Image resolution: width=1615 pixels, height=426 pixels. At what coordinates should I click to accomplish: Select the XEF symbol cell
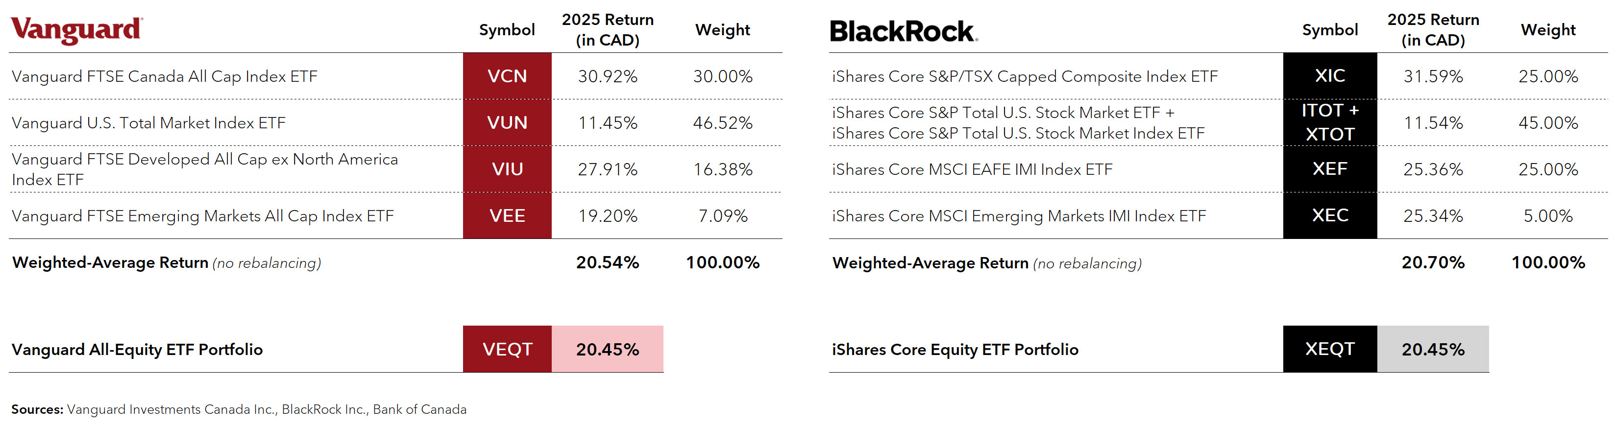(1329, 169)
